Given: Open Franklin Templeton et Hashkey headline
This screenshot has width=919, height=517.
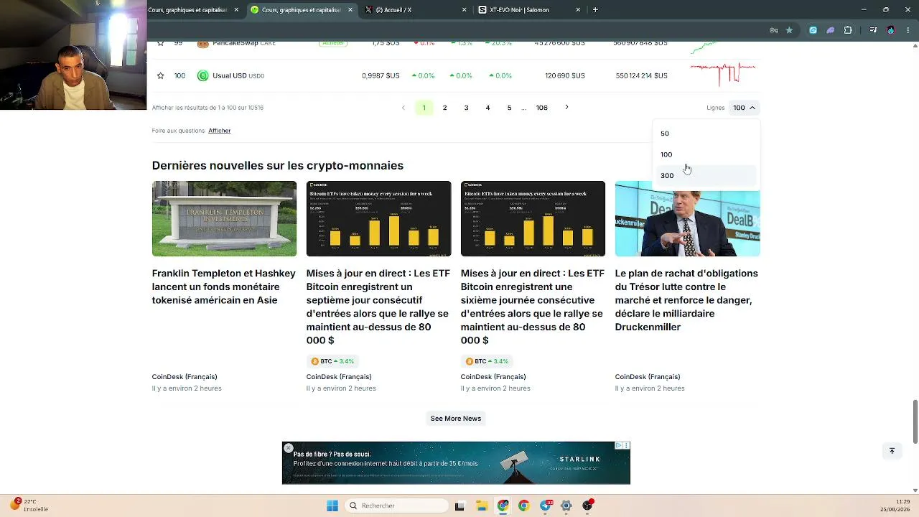Looking at the screenshot, I should tap(224, 287).
